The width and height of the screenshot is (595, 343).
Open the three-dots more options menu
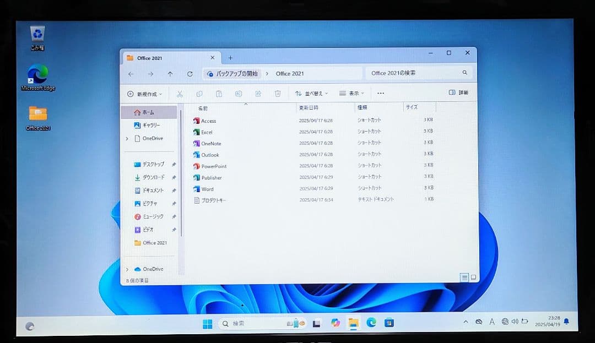pos(381,94)
